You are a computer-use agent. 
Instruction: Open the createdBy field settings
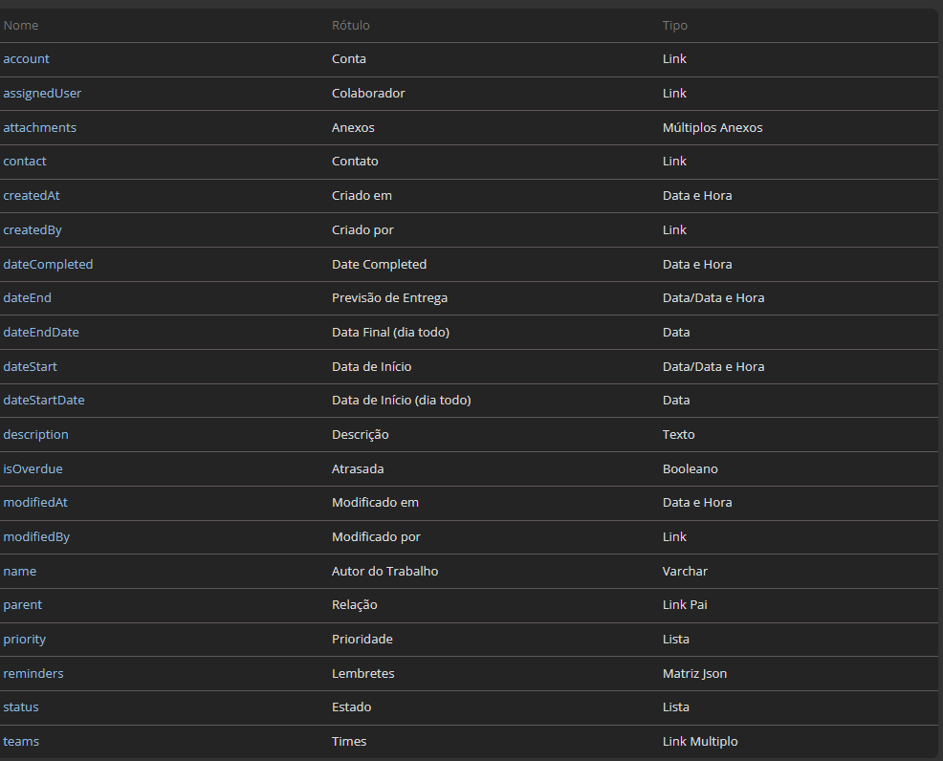[x=33, y=230]
